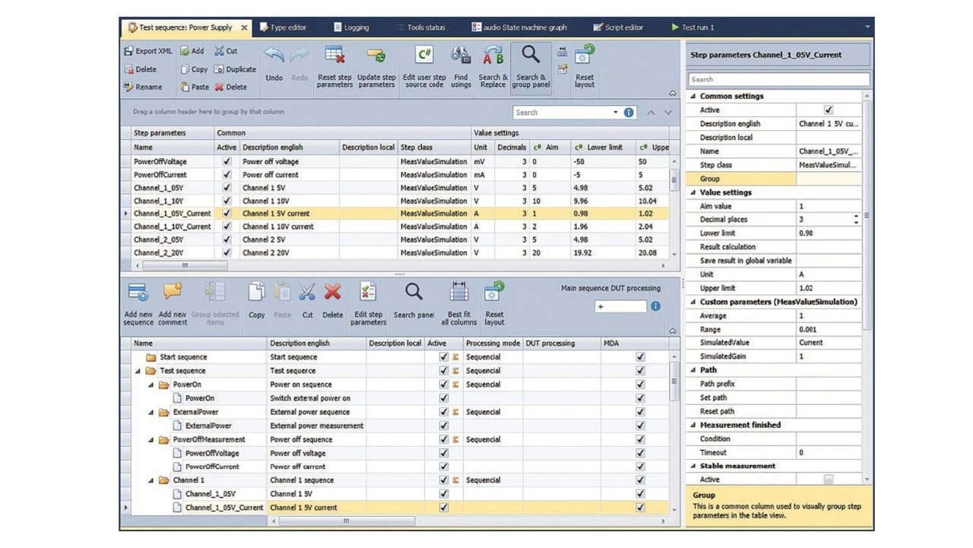Switch to the Script editor tab

(x=617, y=27)
